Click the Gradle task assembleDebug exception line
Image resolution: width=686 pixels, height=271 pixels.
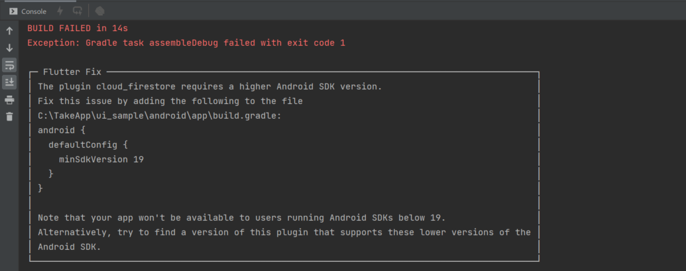pos(186,43)
